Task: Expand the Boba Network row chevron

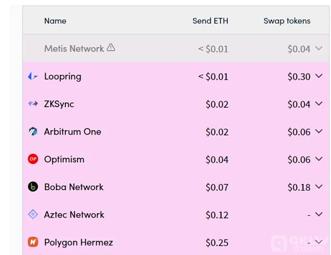Action: pyautogui.click(x=319, y=186)
